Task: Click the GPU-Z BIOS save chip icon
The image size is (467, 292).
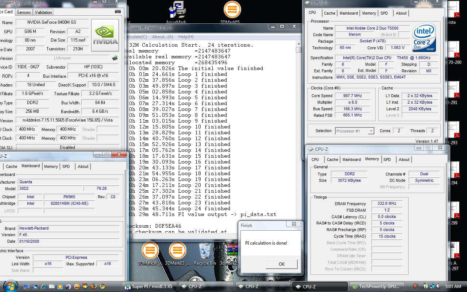Action: pos(115,58)
